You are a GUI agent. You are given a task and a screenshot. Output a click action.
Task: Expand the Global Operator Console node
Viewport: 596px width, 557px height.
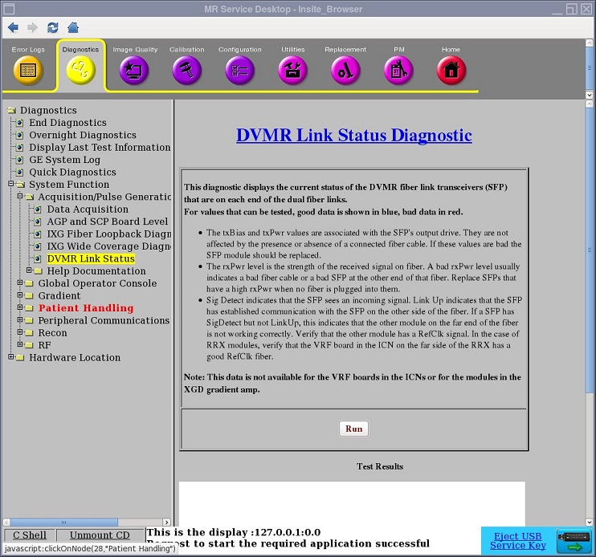click(20, 283)
